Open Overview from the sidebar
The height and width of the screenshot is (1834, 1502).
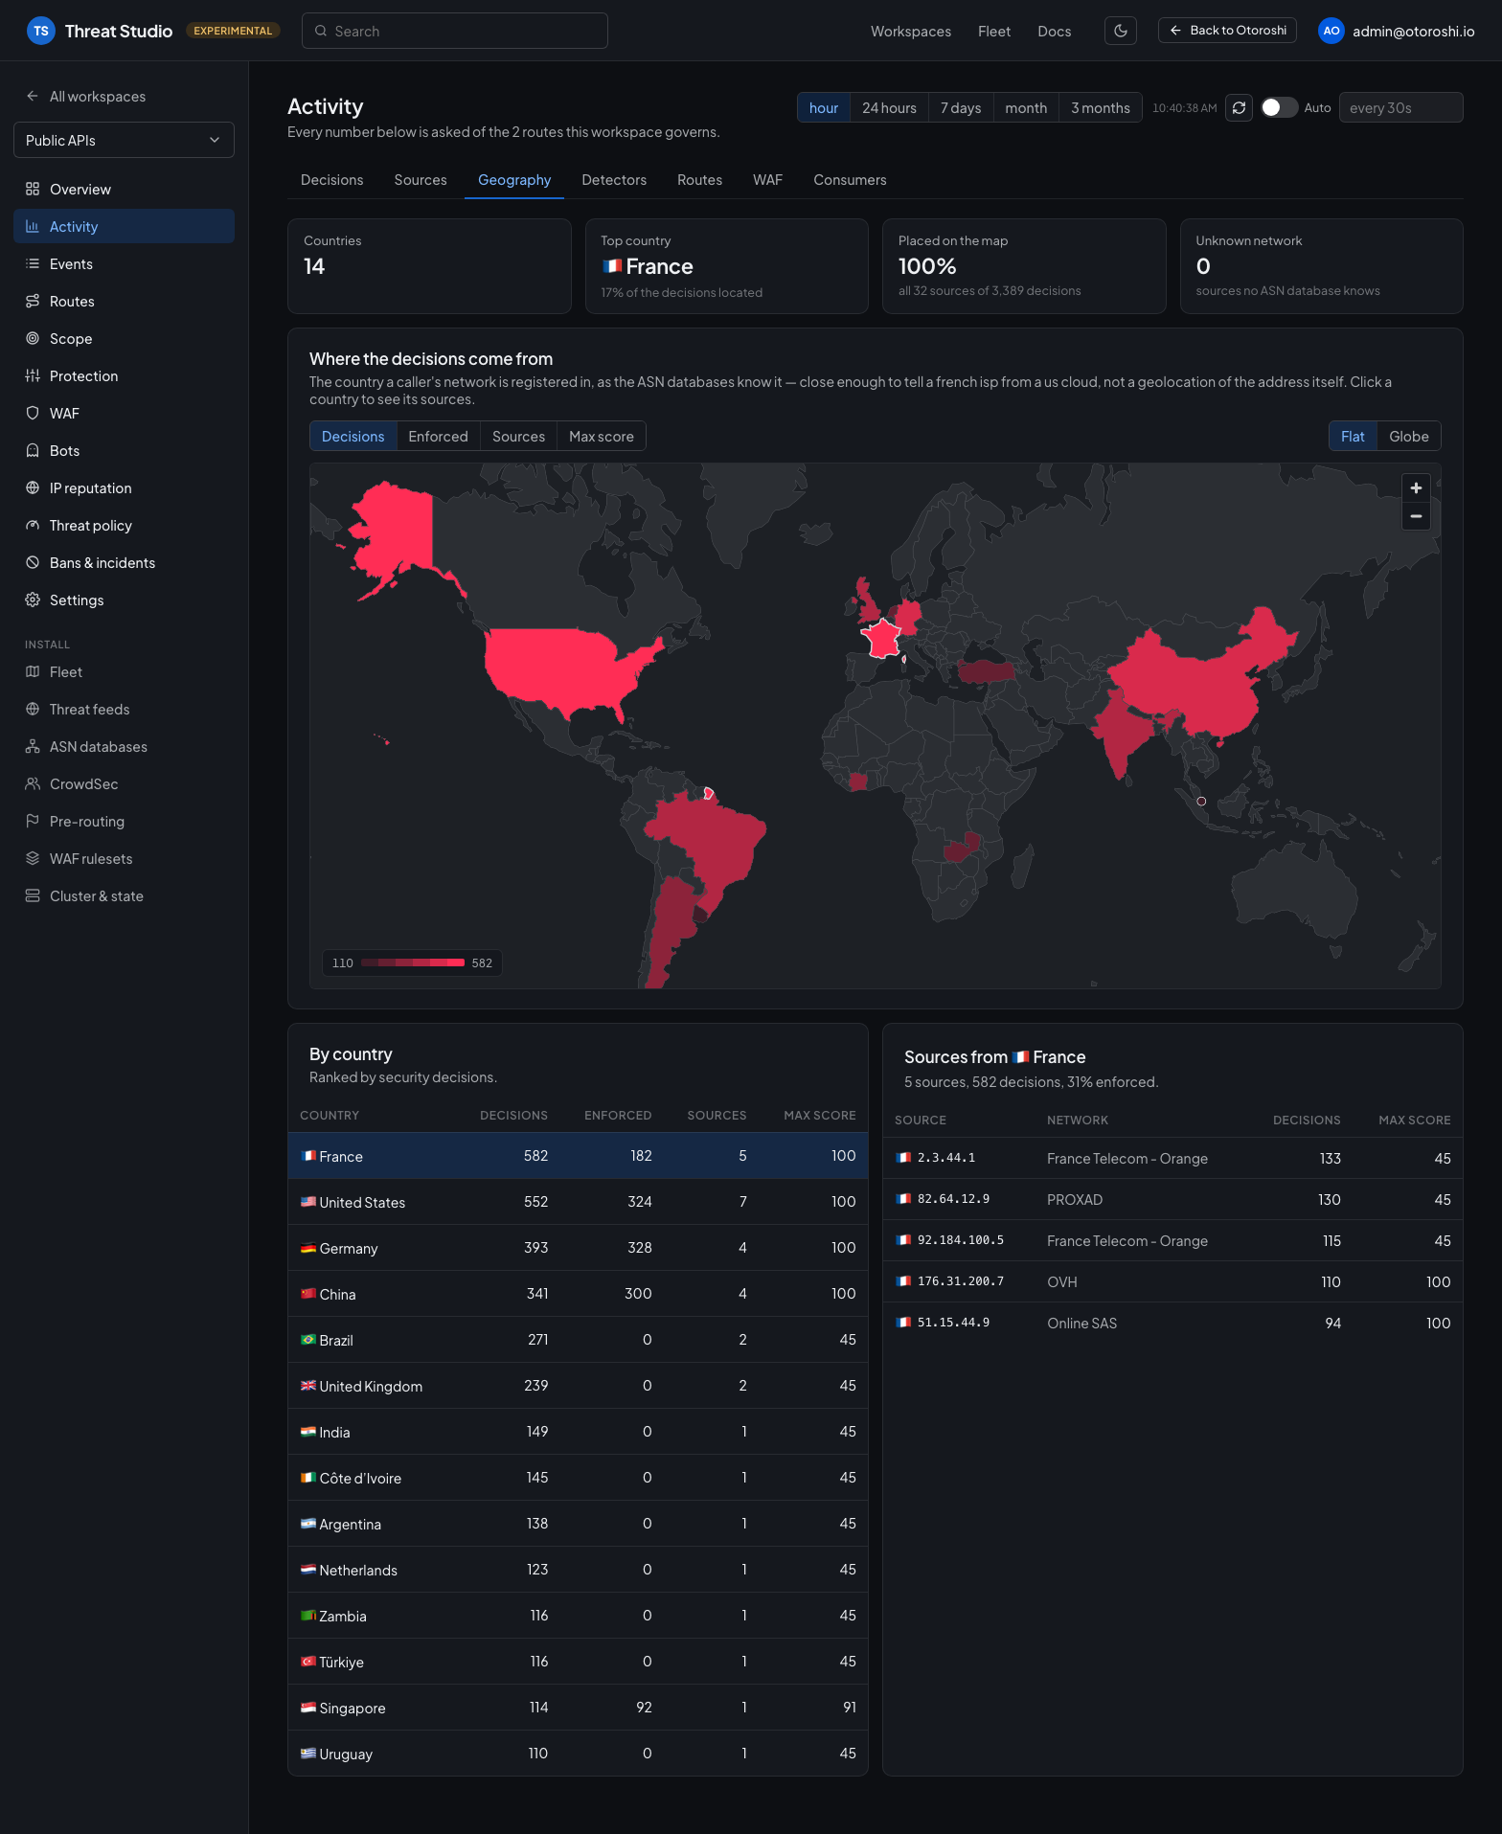[x=124, y=190]
